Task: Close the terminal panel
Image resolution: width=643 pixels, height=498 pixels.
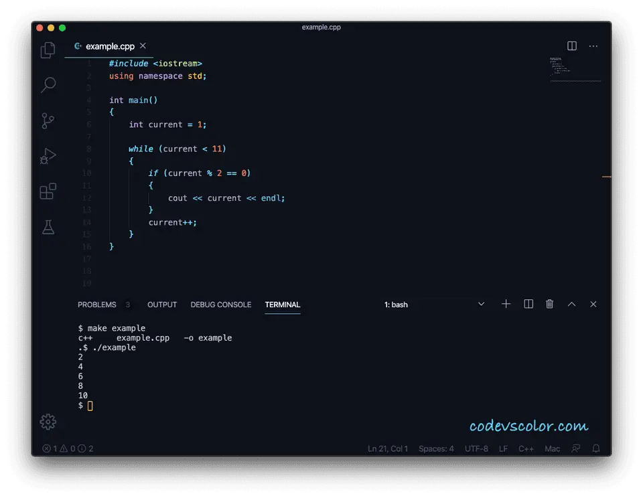Action: (593, 304)
